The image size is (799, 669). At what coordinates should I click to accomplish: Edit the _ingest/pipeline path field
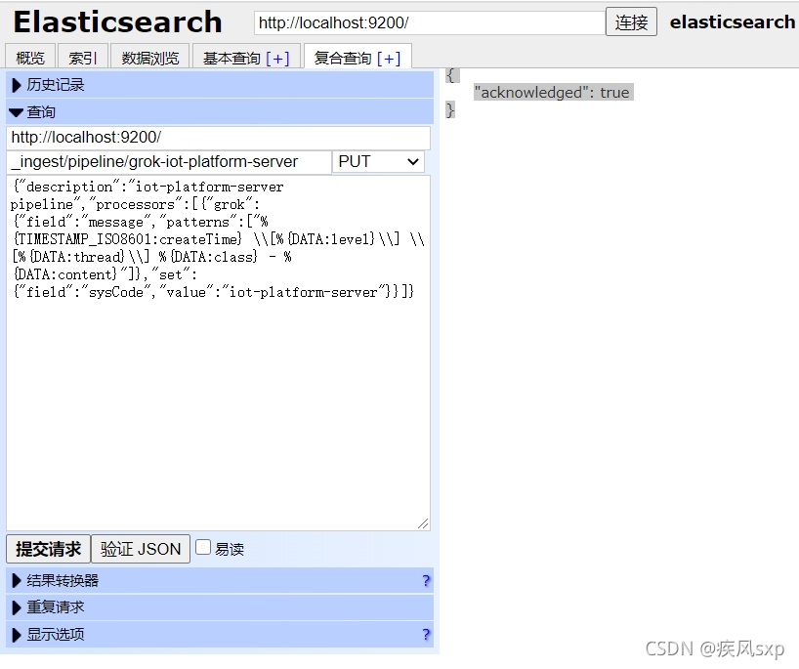[x=169, y=162]
